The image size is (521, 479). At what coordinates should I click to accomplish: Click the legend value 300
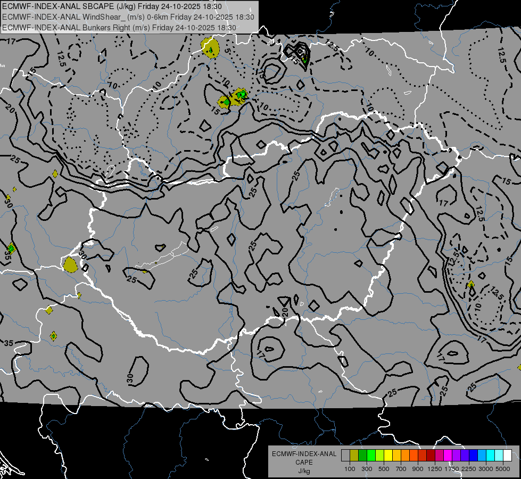click(367, 469)
